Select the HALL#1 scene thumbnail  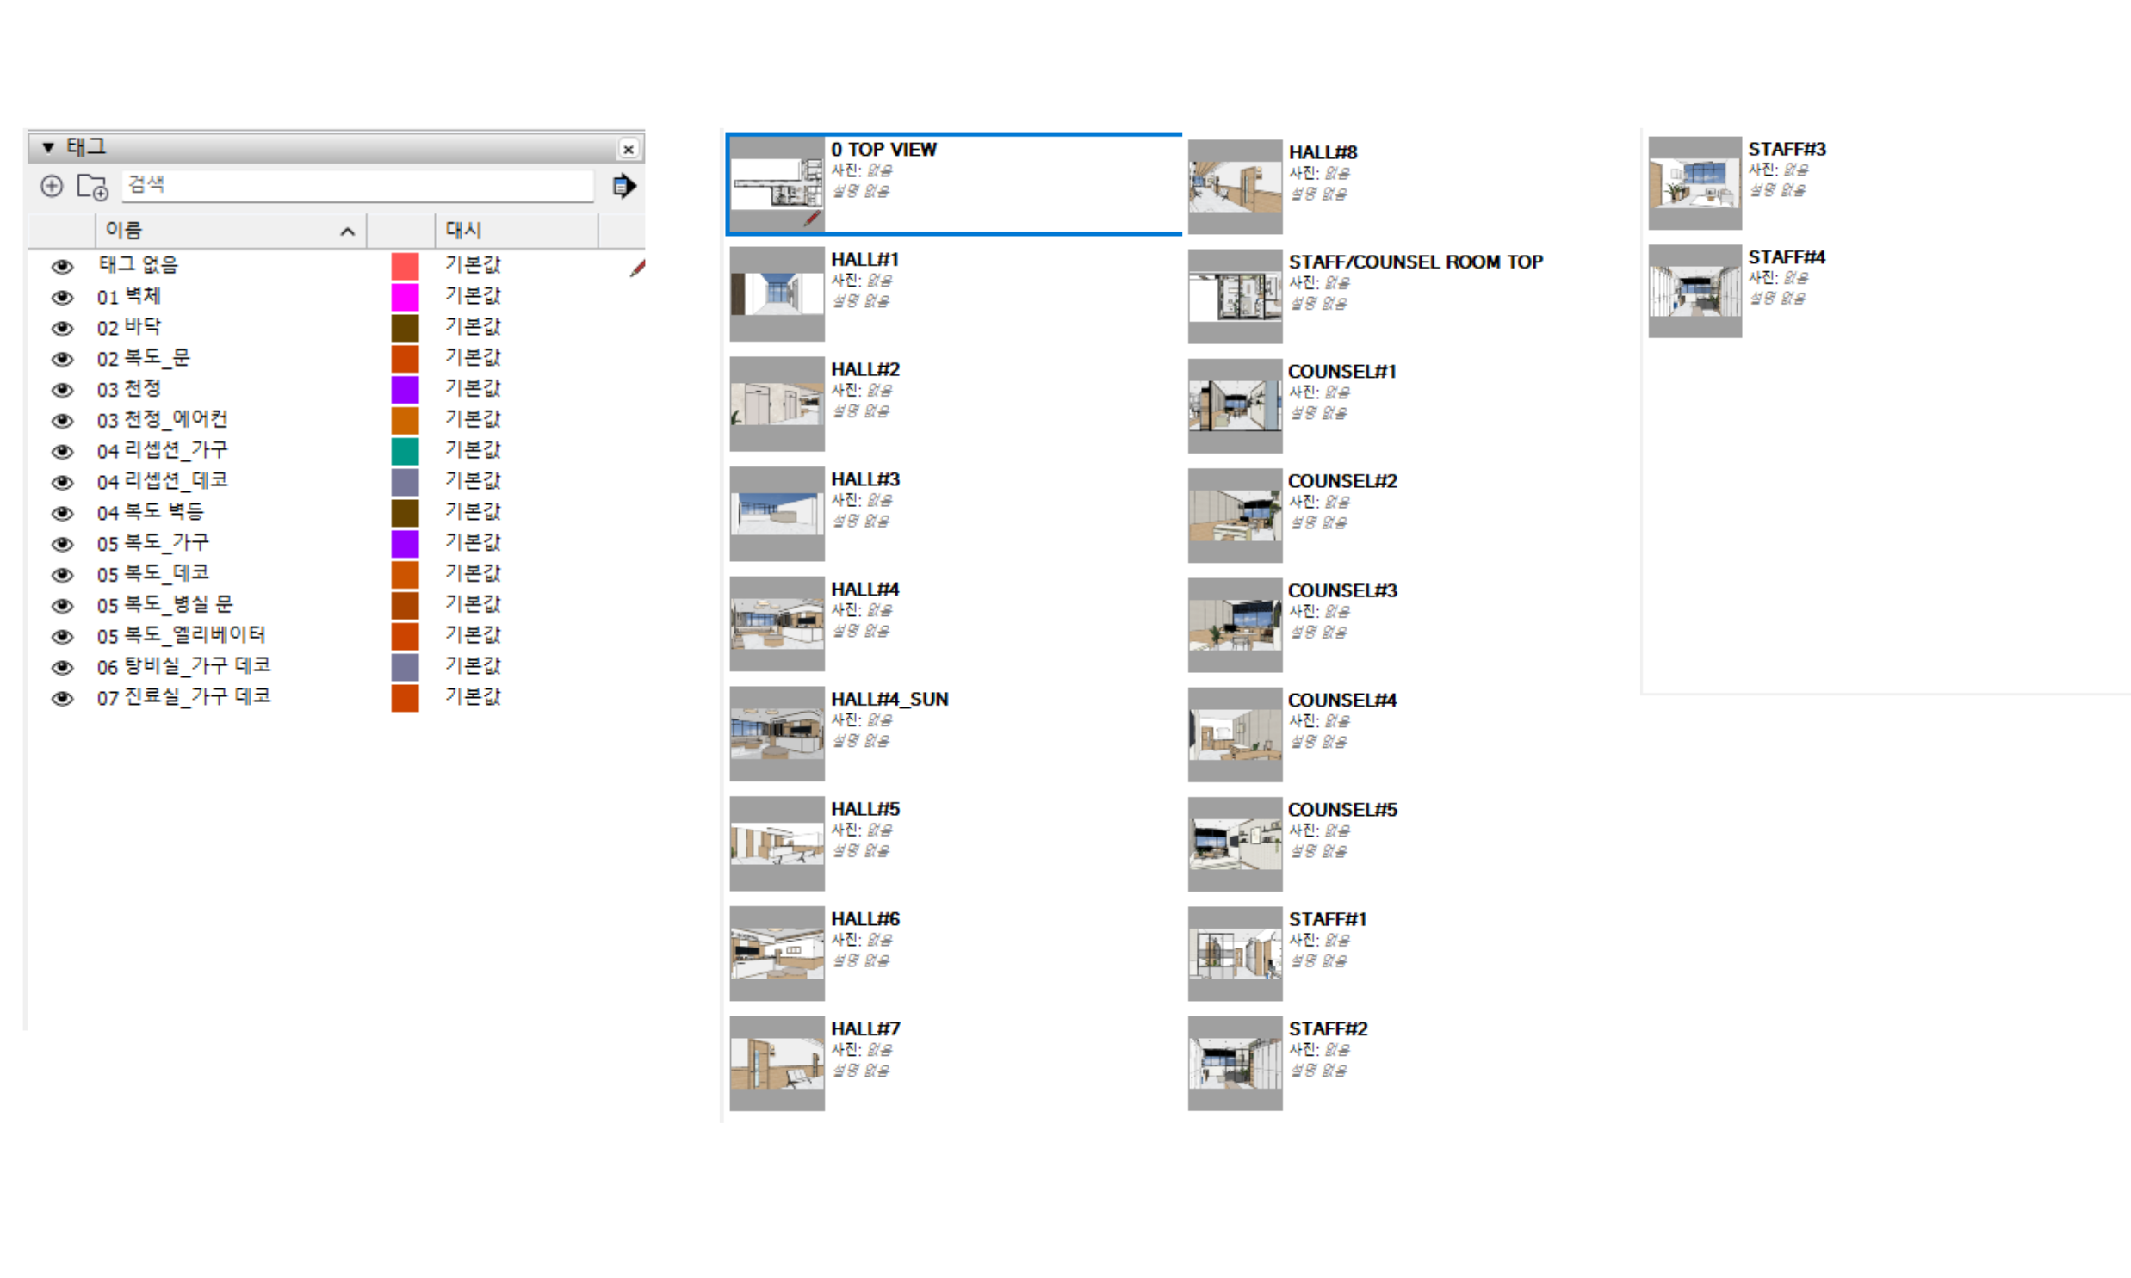click(x=777, y=294)
